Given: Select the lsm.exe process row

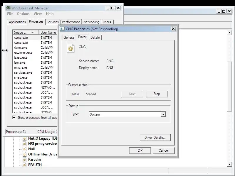Looking at the screenshot, I should 35,62.
